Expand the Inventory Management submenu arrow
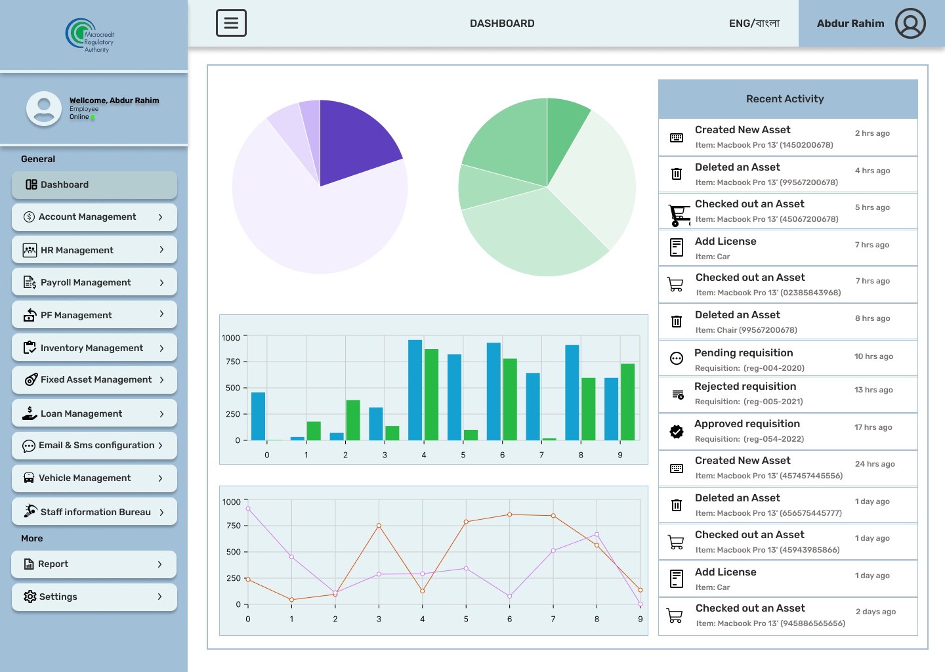The width and height of the screenshot is (945, 672). click(161, 348)
